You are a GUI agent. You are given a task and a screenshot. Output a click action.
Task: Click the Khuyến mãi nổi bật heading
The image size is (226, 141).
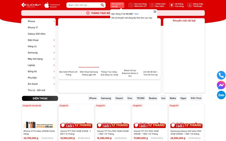tap(184, 21)
